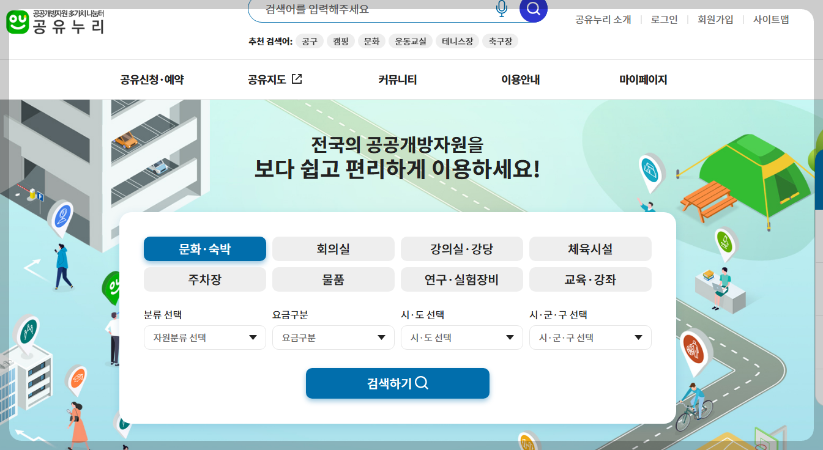This screenshot has width=823, height=450.
Task: Open the 커뮤니티 menu
Action: tap(398, 79)
